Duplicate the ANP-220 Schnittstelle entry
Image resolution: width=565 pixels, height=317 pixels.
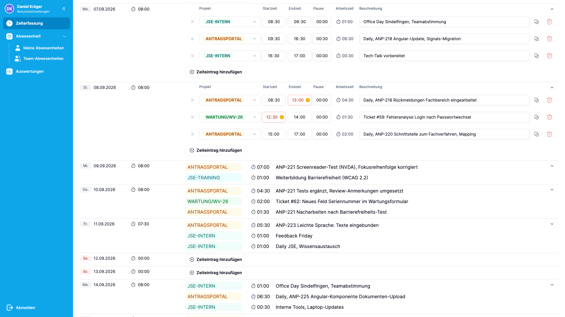(536, 134)
